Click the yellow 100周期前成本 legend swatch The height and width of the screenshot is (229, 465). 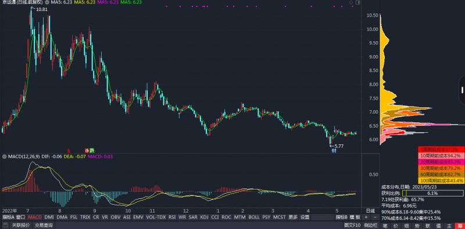tap(441, 180)
